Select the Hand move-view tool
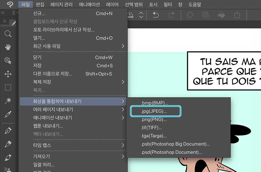 (x=8, y=47)
